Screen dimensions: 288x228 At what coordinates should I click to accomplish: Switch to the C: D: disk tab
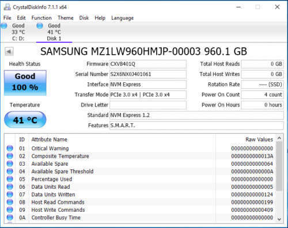pos(18,32)
